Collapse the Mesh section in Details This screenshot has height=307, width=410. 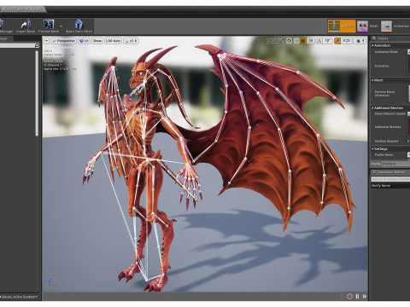coord(372,80)
